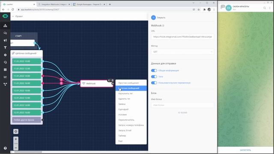Click the horizontal canvas scrollbar
274x154 pixels.
28,152
